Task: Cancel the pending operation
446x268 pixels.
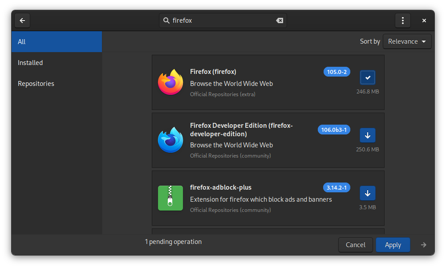Action: coord(355,244)
